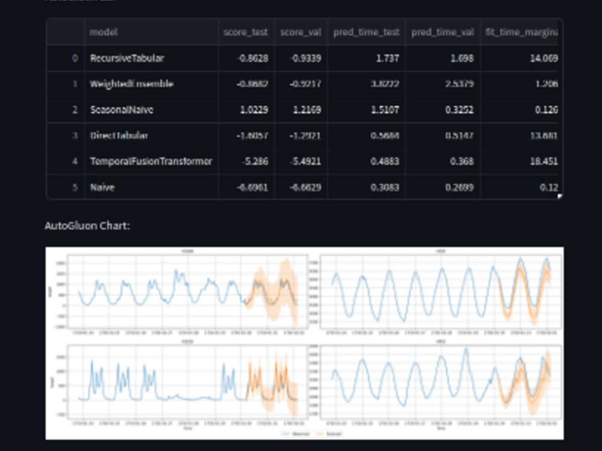Click the Forecast entry in the chart legend
Screen dimensions: 602x451
[329, 434]
